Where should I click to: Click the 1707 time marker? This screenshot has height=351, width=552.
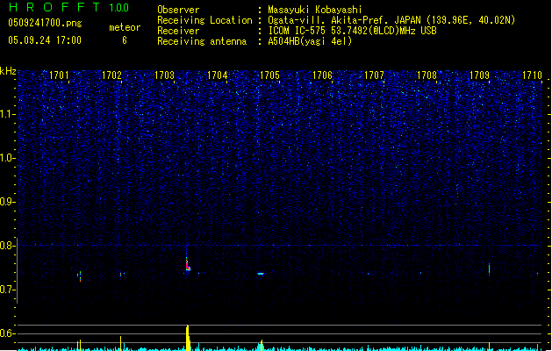click(x=374, y=75)
